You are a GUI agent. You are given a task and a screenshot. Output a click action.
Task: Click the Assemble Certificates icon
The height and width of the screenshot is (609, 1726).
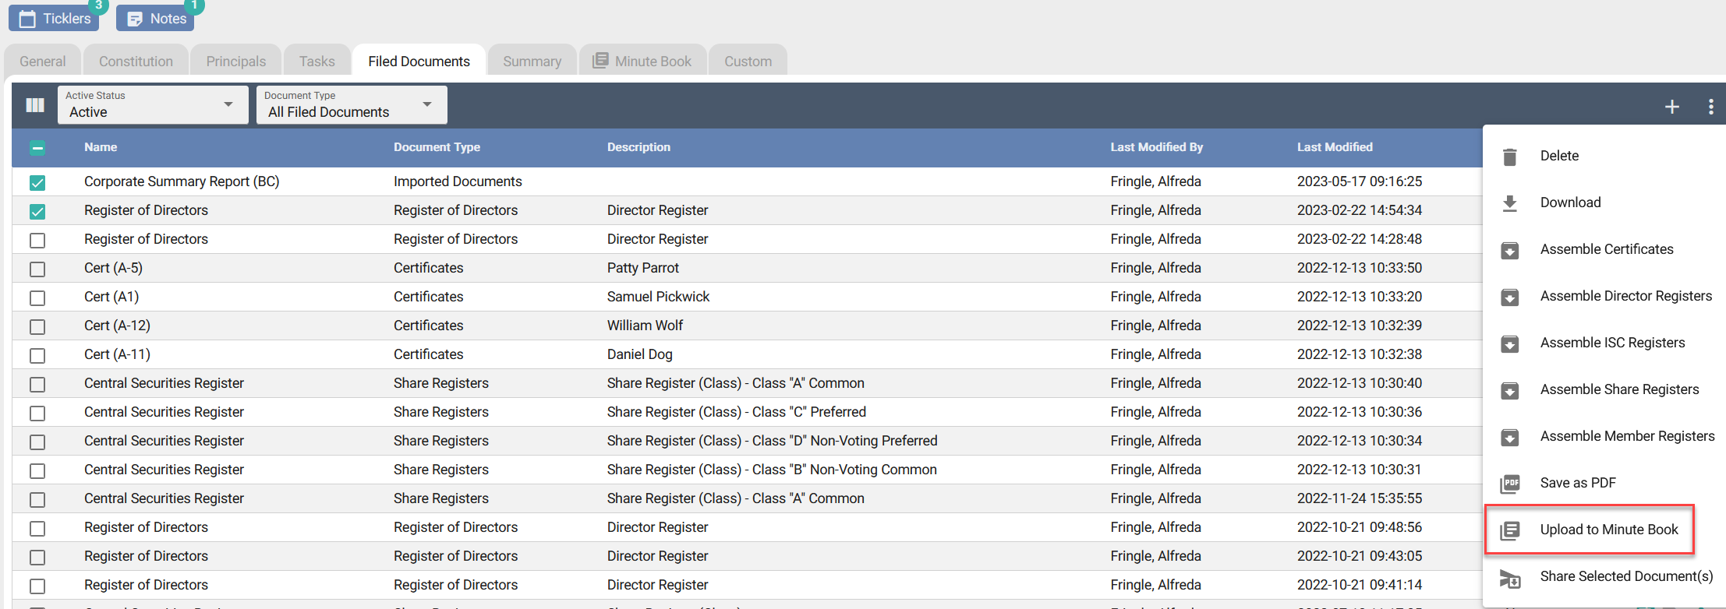(x=1510, y=250)
